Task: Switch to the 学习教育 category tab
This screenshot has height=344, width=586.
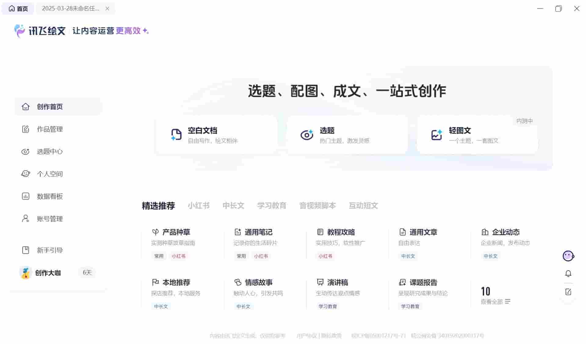Action: pyautogui.click(x=272, y=206)
